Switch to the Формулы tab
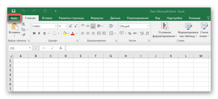The image size is (218, 99). coord(97,18)
